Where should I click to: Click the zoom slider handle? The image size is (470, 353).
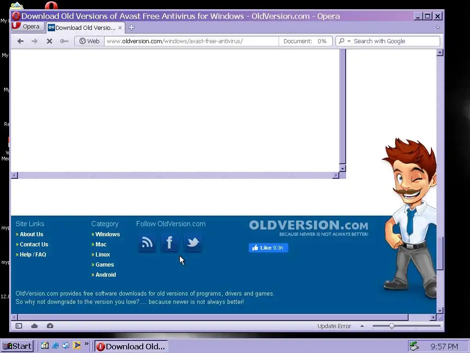[392, 326]
